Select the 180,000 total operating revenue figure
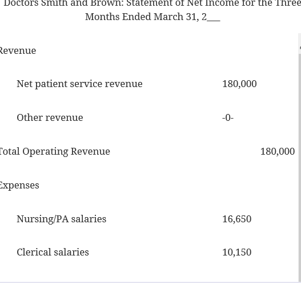The height and width of the screenshot is (283, 301). (x=278, y=151)
